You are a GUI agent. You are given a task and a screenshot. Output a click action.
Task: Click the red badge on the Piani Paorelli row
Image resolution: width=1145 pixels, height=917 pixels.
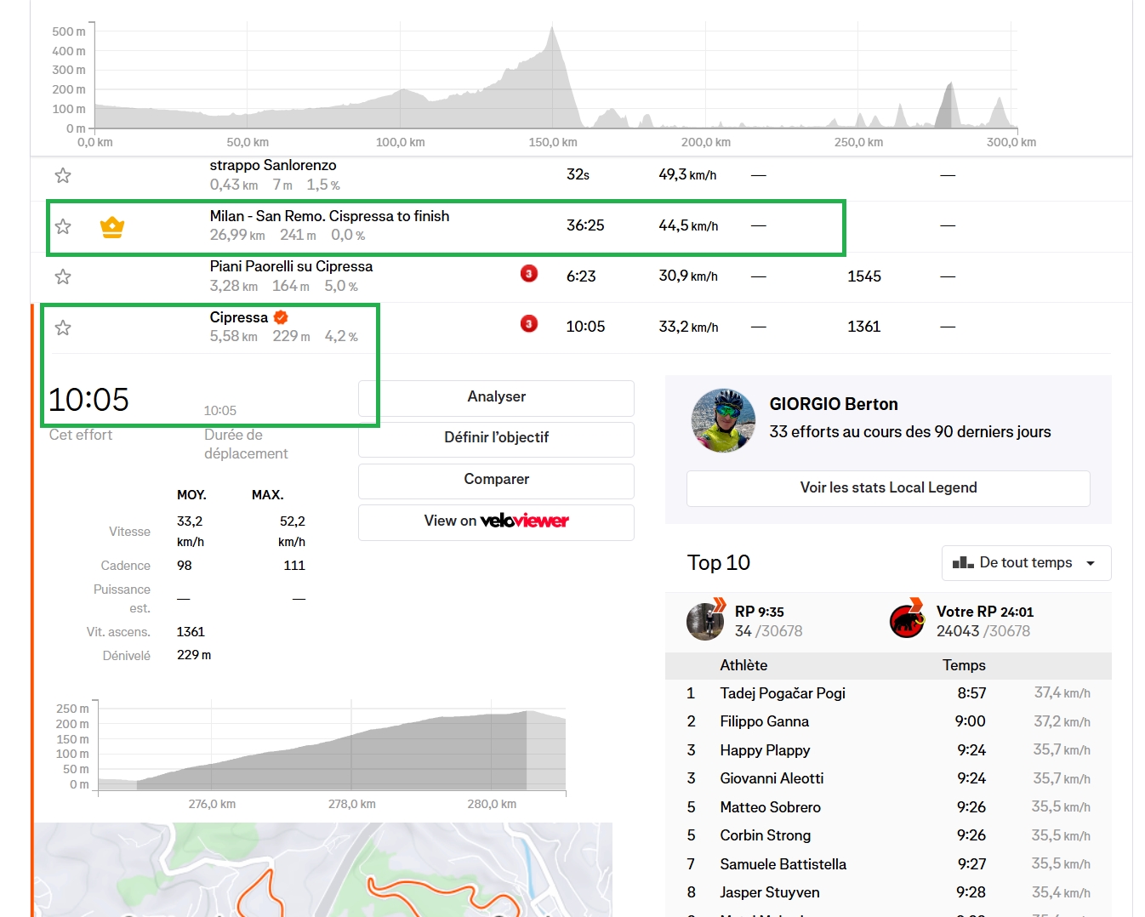(x=529, y=274)
